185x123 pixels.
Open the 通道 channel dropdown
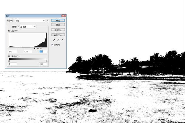[35, 27]
